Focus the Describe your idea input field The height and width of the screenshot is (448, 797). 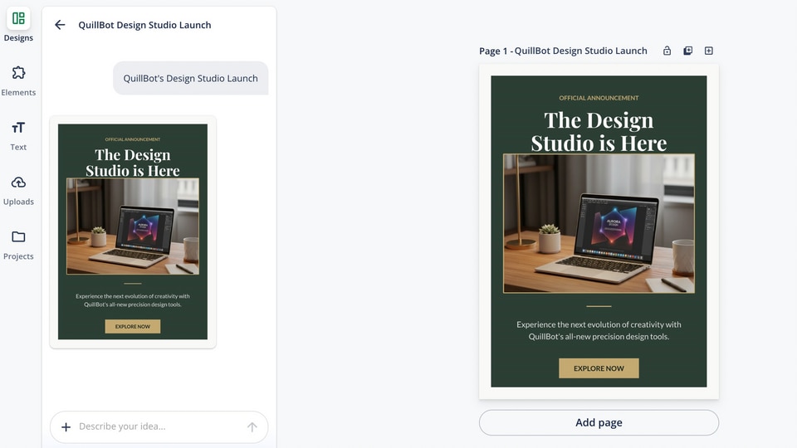tap(159, 426)
